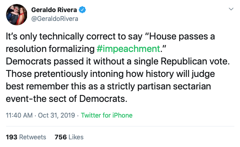Click the blue verified badge icon

(x=82, y=10)
